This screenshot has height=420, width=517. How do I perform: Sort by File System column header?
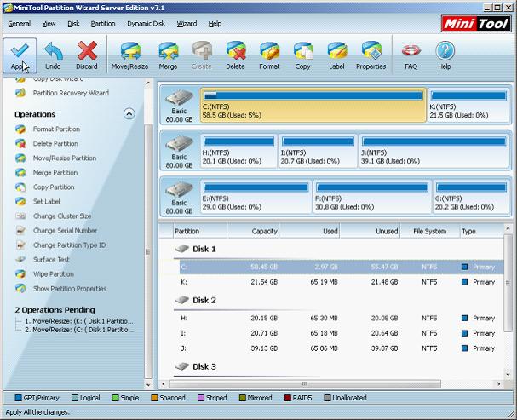pos(430,231)
